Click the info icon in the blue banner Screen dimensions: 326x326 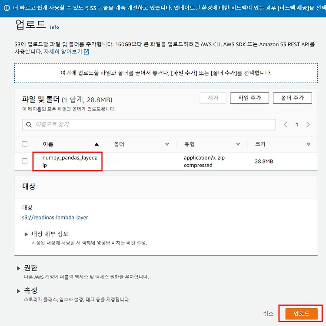point(7,8)
